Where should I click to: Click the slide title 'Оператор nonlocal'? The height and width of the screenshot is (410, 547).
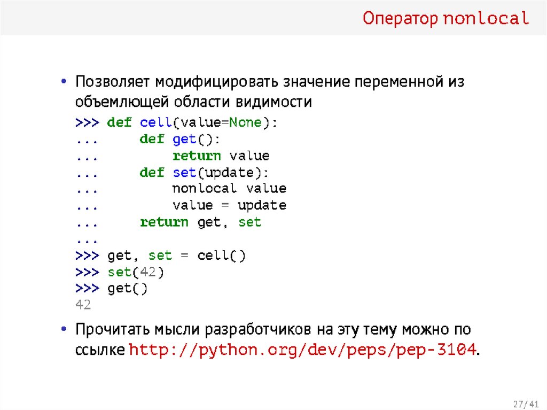point(446,18)
